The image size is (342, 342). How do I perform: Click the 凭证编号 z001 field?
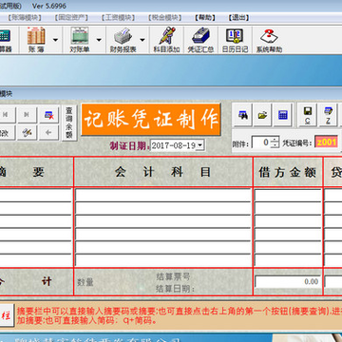click(x=326, y=142)
